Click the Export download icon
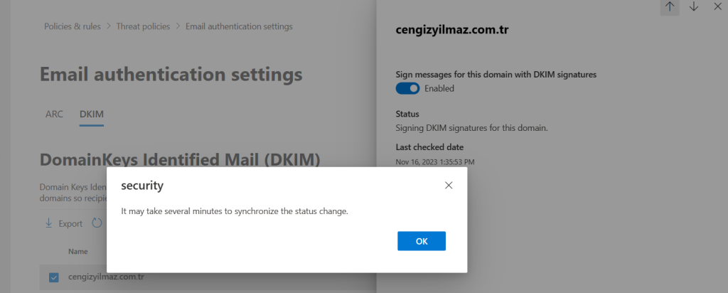The height and width of the screenshot is (293, 728). [49, 223]
